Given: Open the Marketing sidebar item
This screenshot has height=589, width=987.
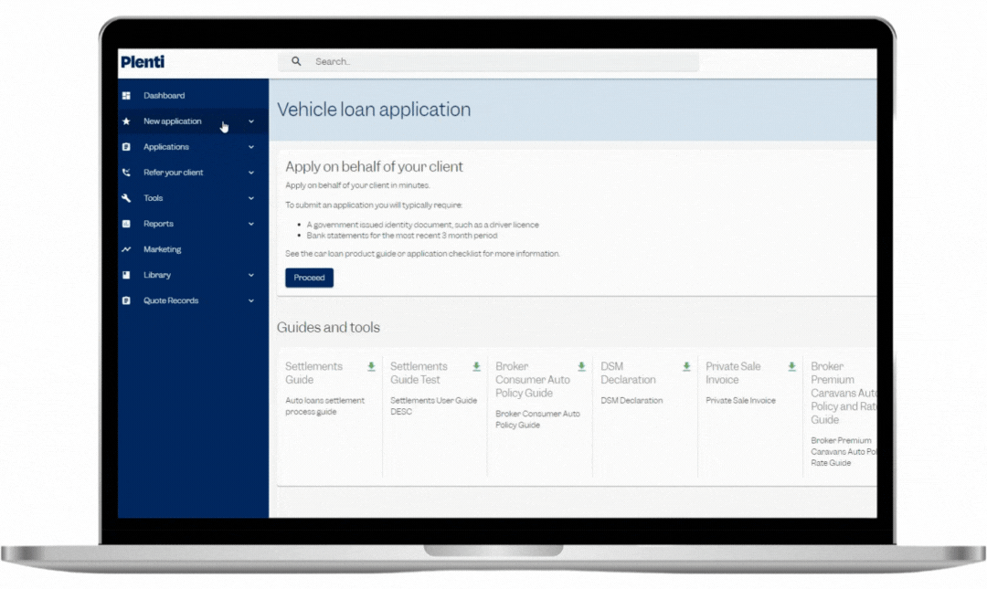Looking at the screenshot, I should 193,249.
